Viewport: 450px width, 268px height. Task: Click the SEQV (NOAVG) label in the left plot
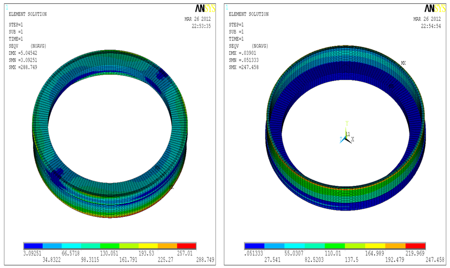[x=26, y=46]
